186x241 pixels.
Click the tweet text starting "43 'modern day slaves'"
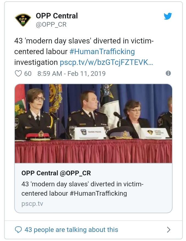pyautogui.click(x=84, y=41)
